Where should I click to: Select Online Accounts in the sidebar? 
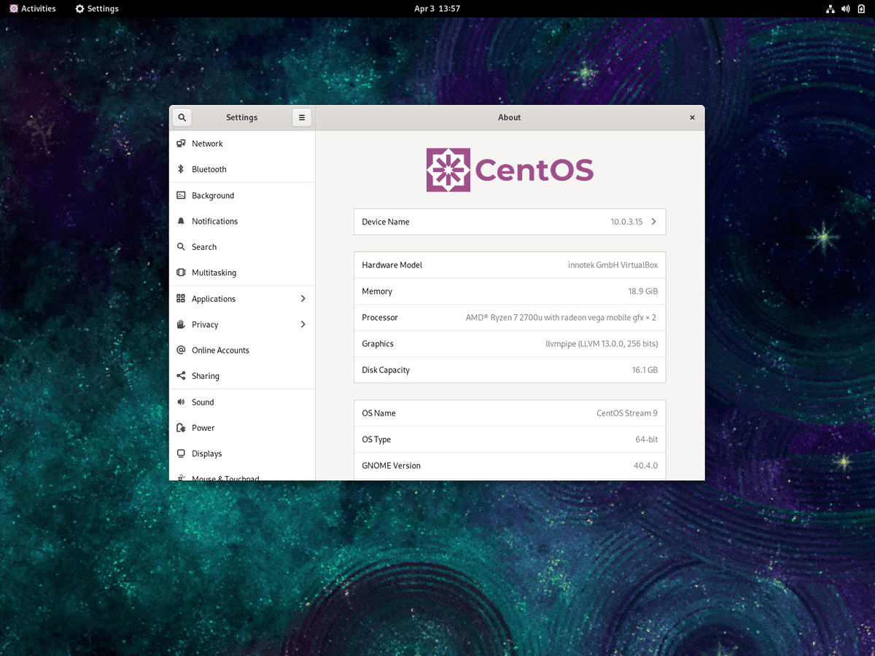click(x=242, y=350)
